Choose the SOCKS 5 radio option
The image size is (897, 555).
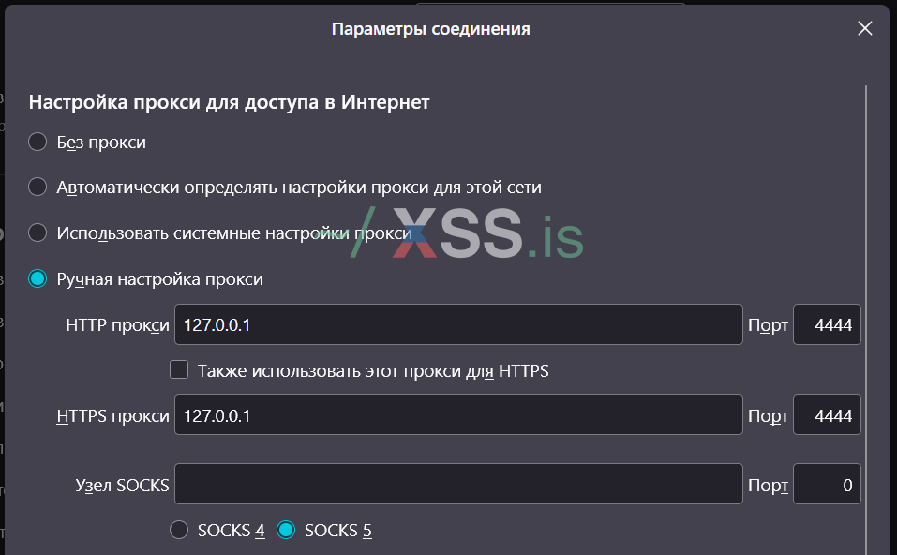(x=287, y=531)
